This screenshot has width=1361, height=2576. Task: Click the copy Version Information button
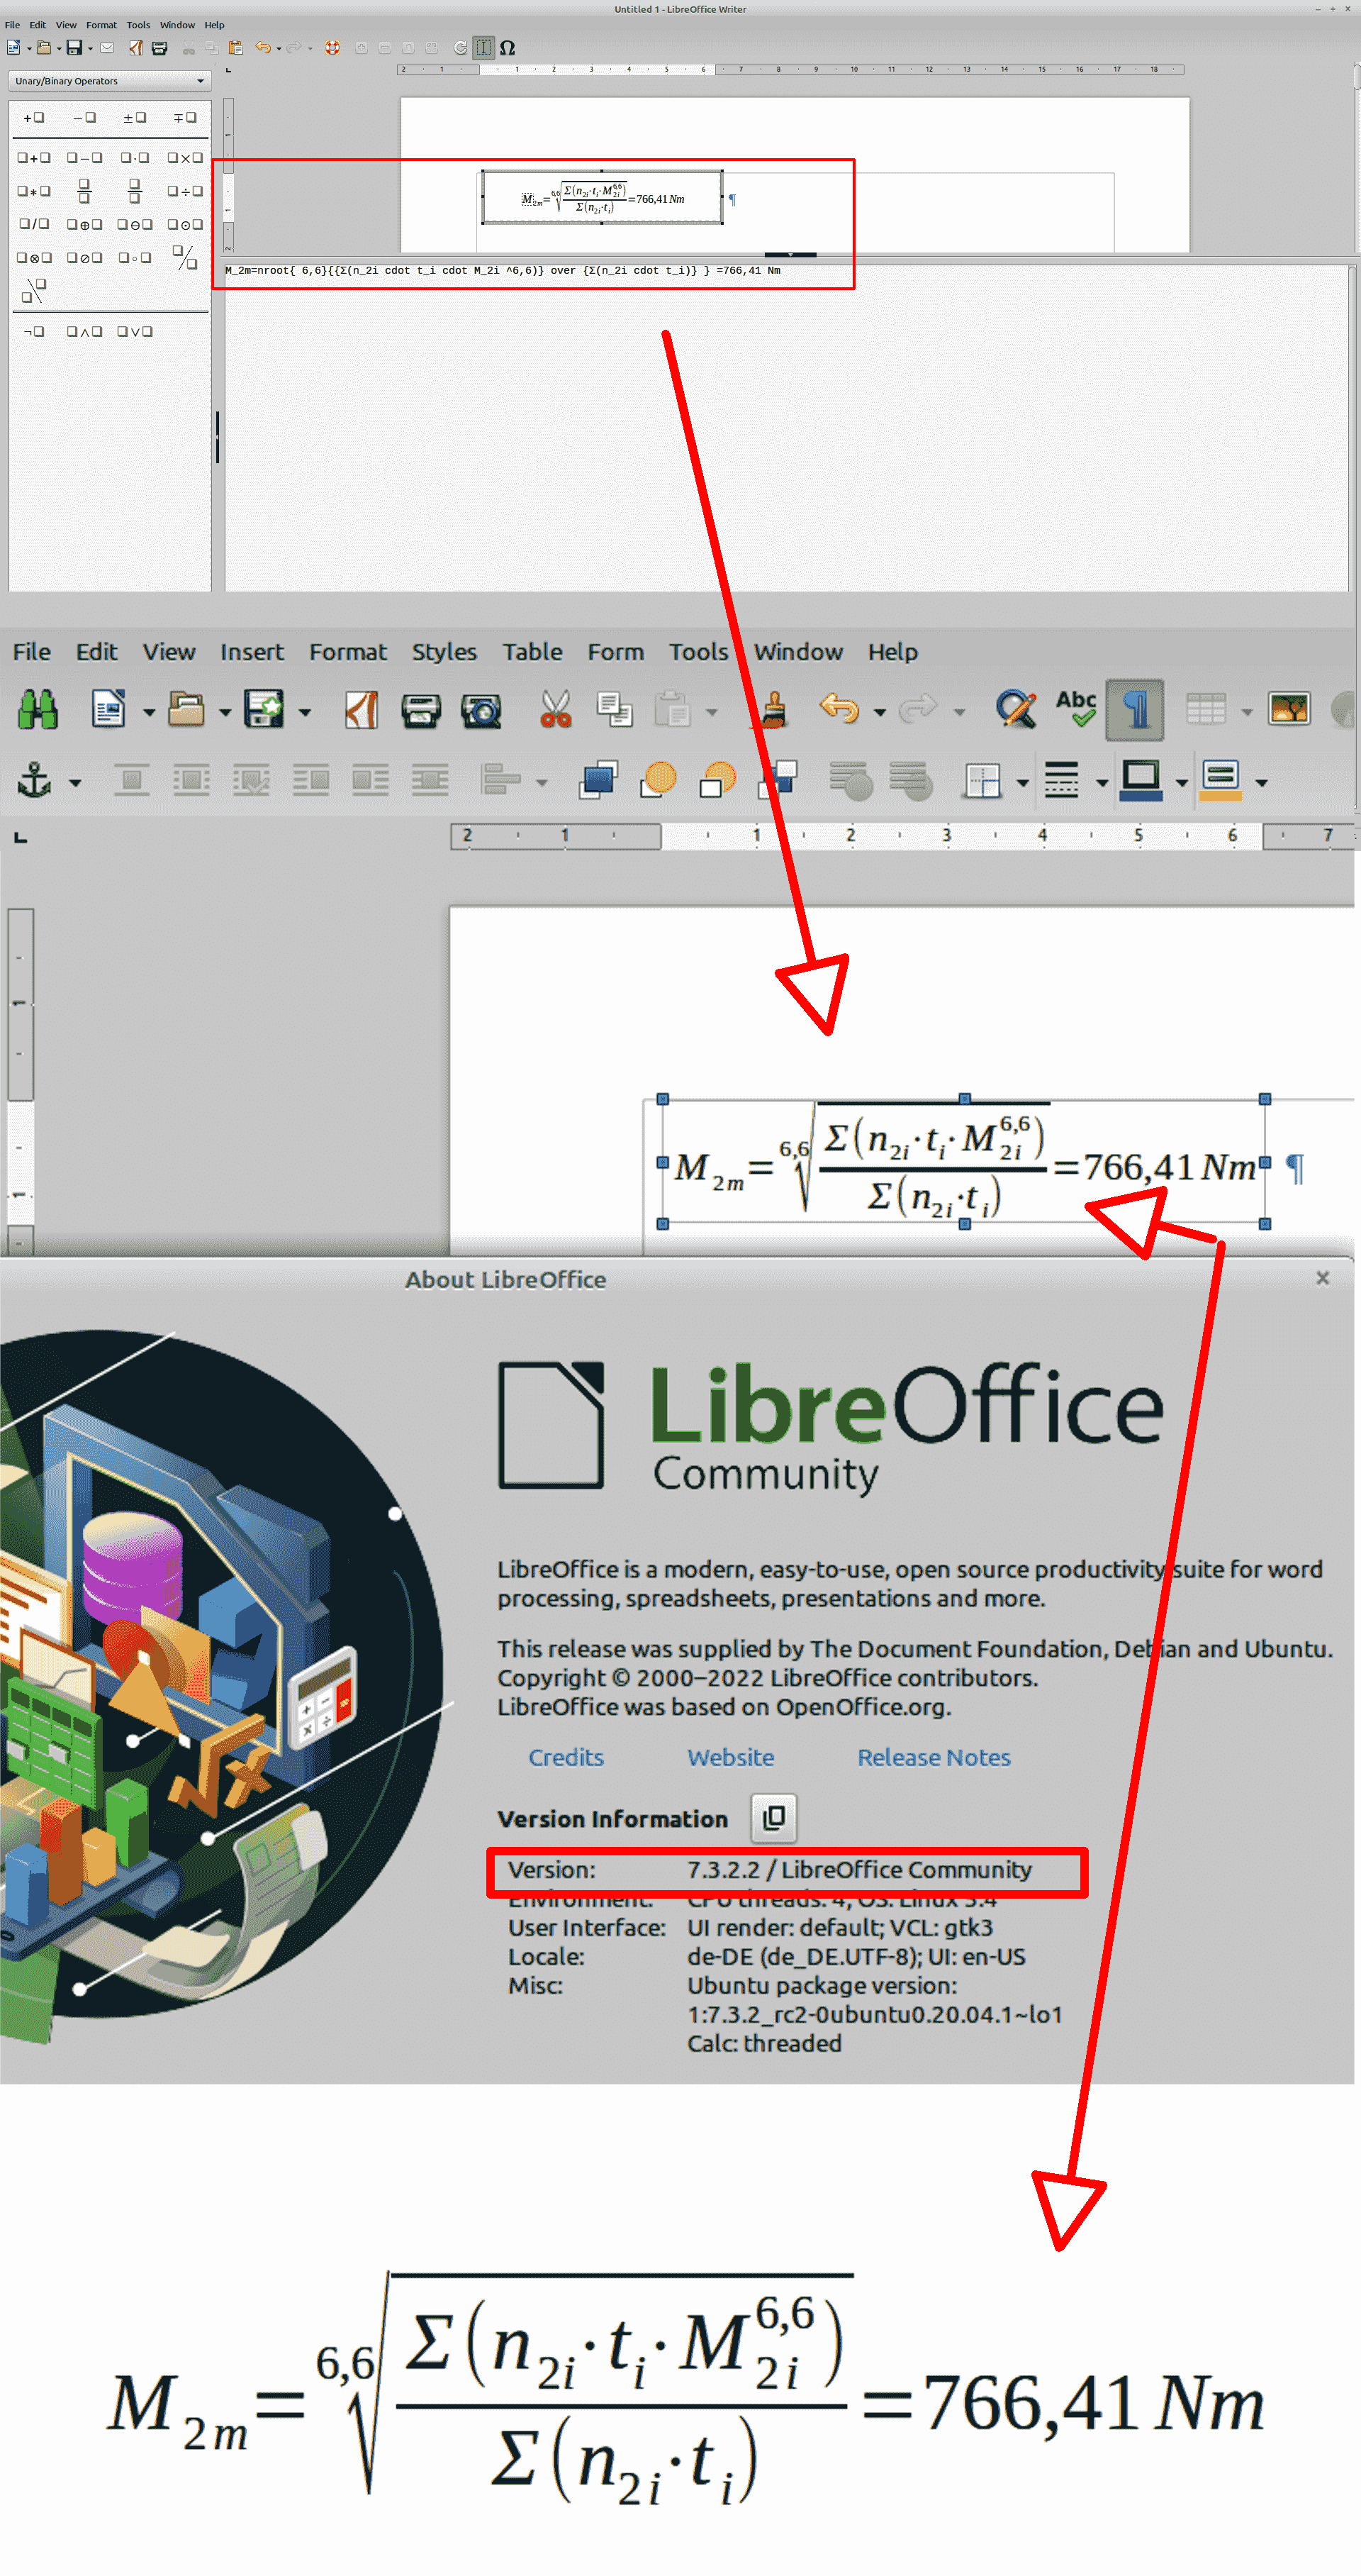coord(773,1818)
